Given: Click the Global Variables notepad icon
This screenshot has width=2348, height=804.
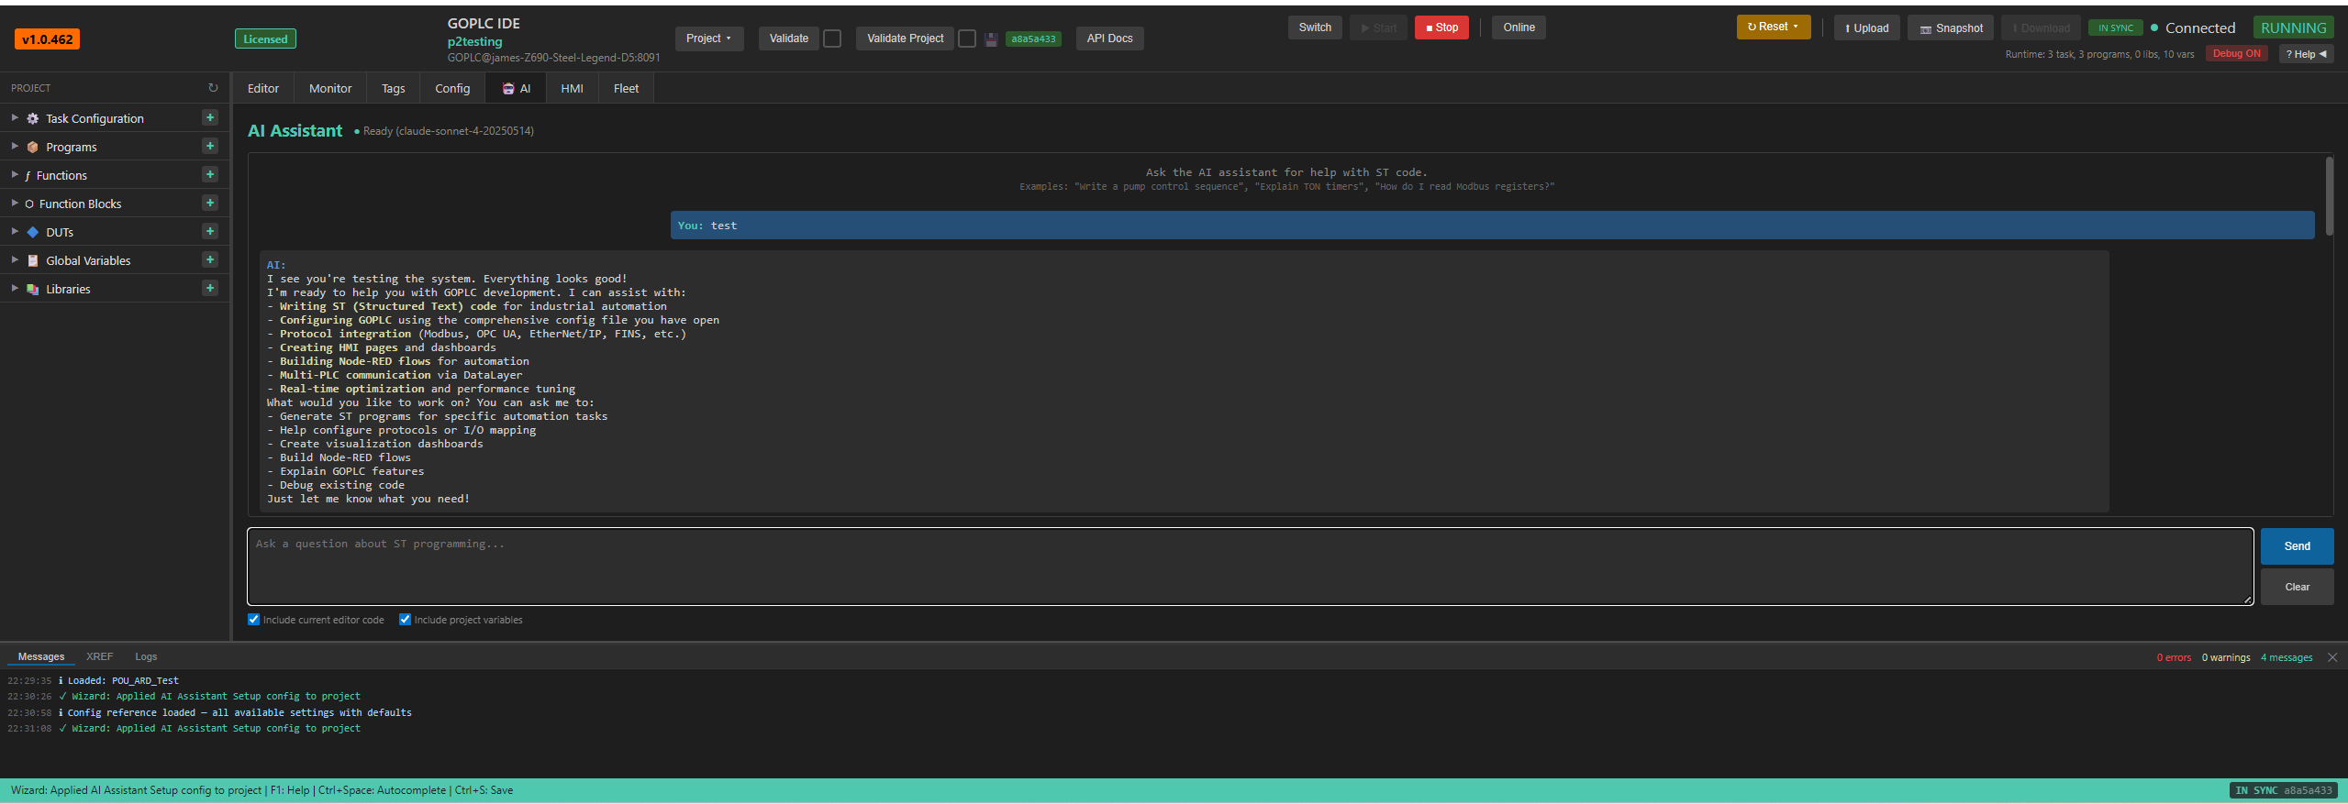Looking at the screenshot, I should [x=33, y=260].
